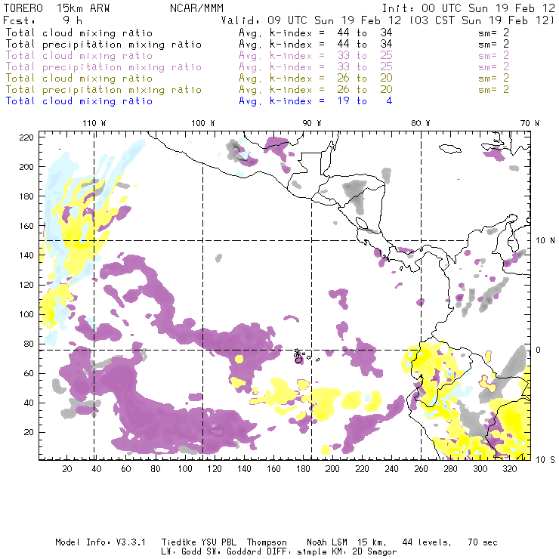Click '140' on the horizontal axis
This screenshot has height=559, width=559.
244,468
